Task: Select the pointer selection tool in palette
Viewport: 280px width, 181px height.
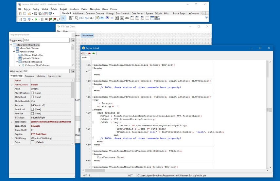Action: [x=64, y=18]
